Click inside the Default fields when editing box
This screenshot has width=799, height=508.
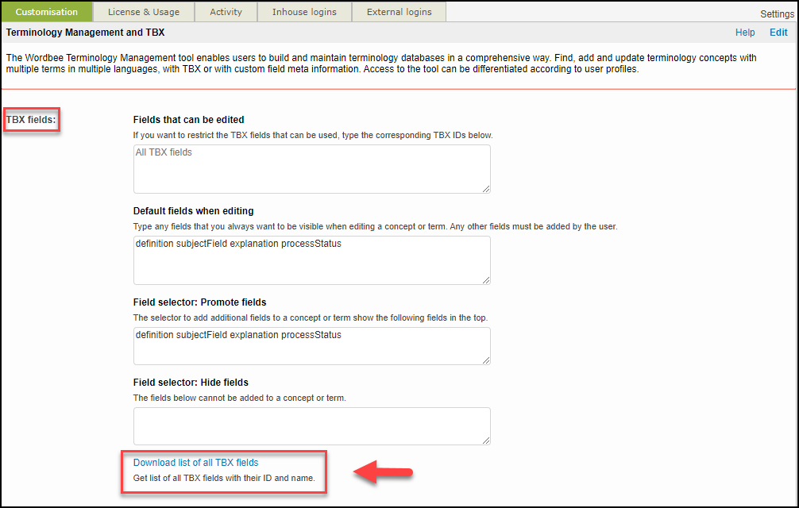(311, 260)
